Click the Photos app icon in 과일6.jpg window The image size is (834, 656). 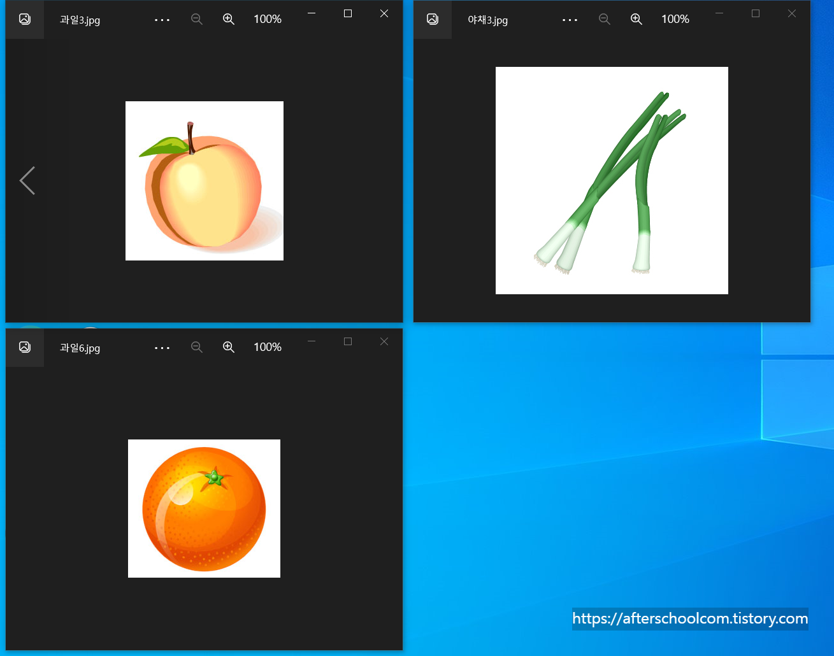click(25, 347)
